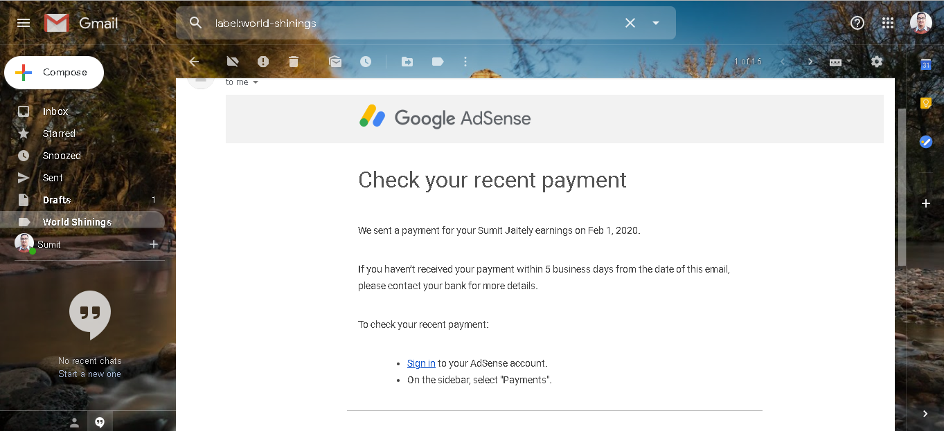The width and height of the screenshot is (944, 431).
Task: Remove the label from this conversation
Action: [x=233, y=62]
